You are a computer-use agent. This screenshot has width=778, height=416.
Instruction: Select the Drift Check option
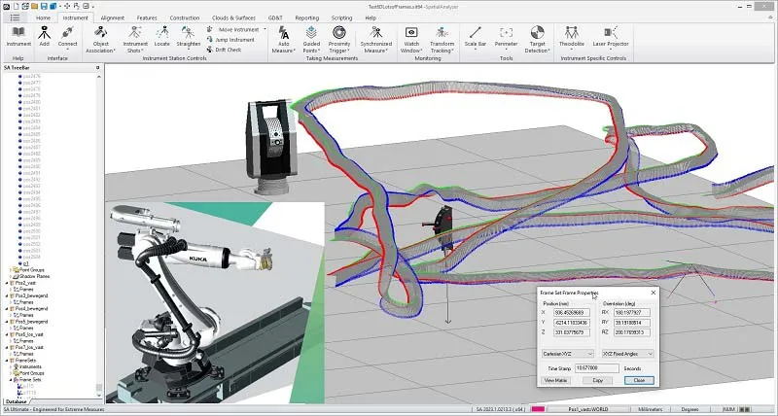point(228,50)
